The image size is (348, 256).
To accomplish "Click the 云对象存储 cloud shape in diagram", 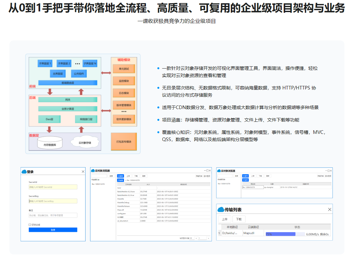I will point(85,142).
